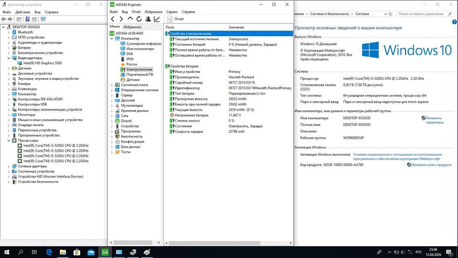
Task: Open Microsoft Store from taskbar
Action: click(x=77, y=252)
